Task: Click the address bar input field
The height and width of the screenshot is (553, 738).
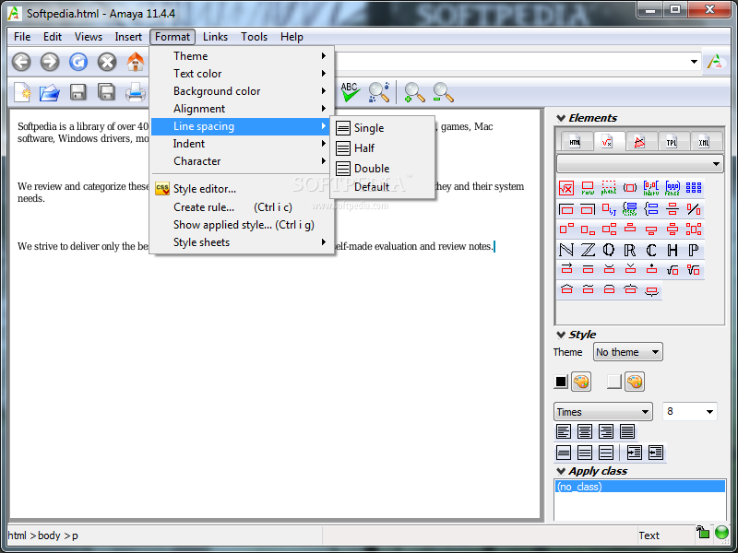Action: 512,62
